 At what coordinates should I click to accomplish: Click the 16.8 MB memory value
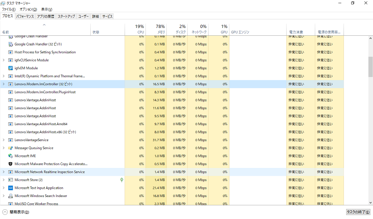159,196
